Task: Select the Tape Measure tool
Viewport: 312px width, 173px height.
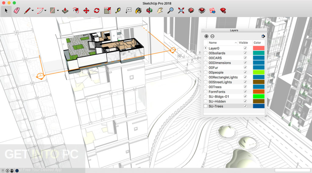Action: click(118, 11)
